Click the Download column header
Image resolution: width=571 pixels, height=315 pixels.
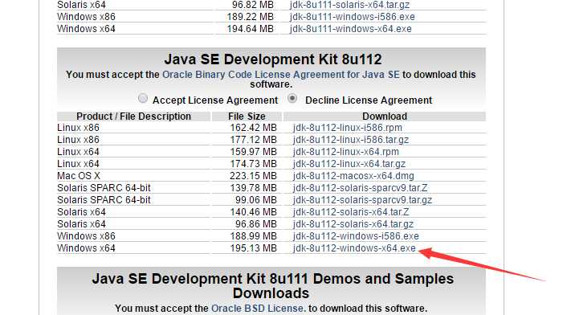pyautogui.click(x=385, y=117)
